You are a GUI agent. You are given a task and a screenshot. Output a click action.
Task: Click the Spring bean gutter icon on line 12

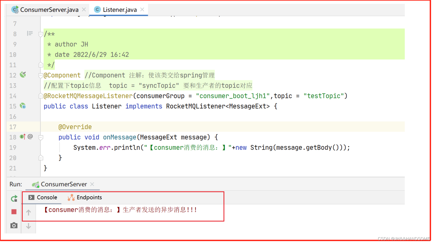(x=23, y=75)
